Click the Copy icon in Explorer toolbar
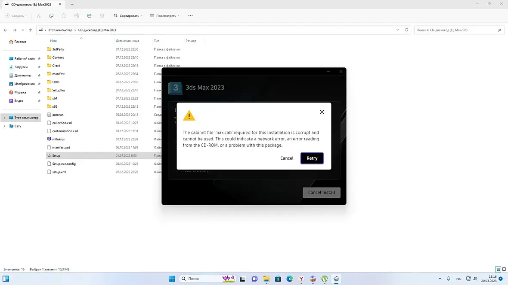508x285 pixels. pyautogui.click(x=51, y=15)
